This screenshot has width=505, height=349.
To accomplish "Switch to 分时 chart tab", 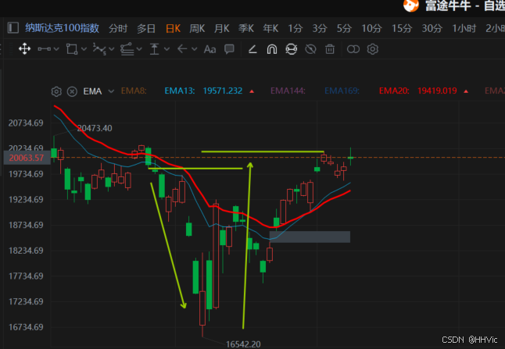I will [118, 29].
